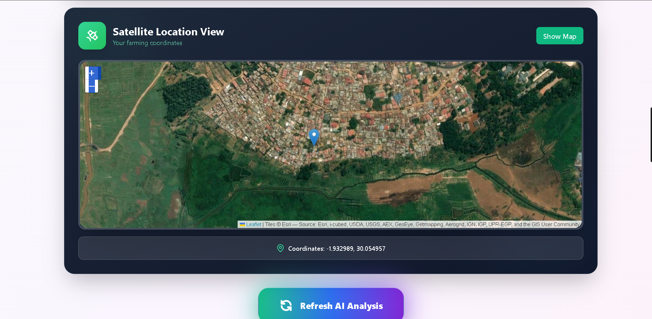
Task: Click the coordinates text -1.932989, 30.054957
Action: point(336,248)
